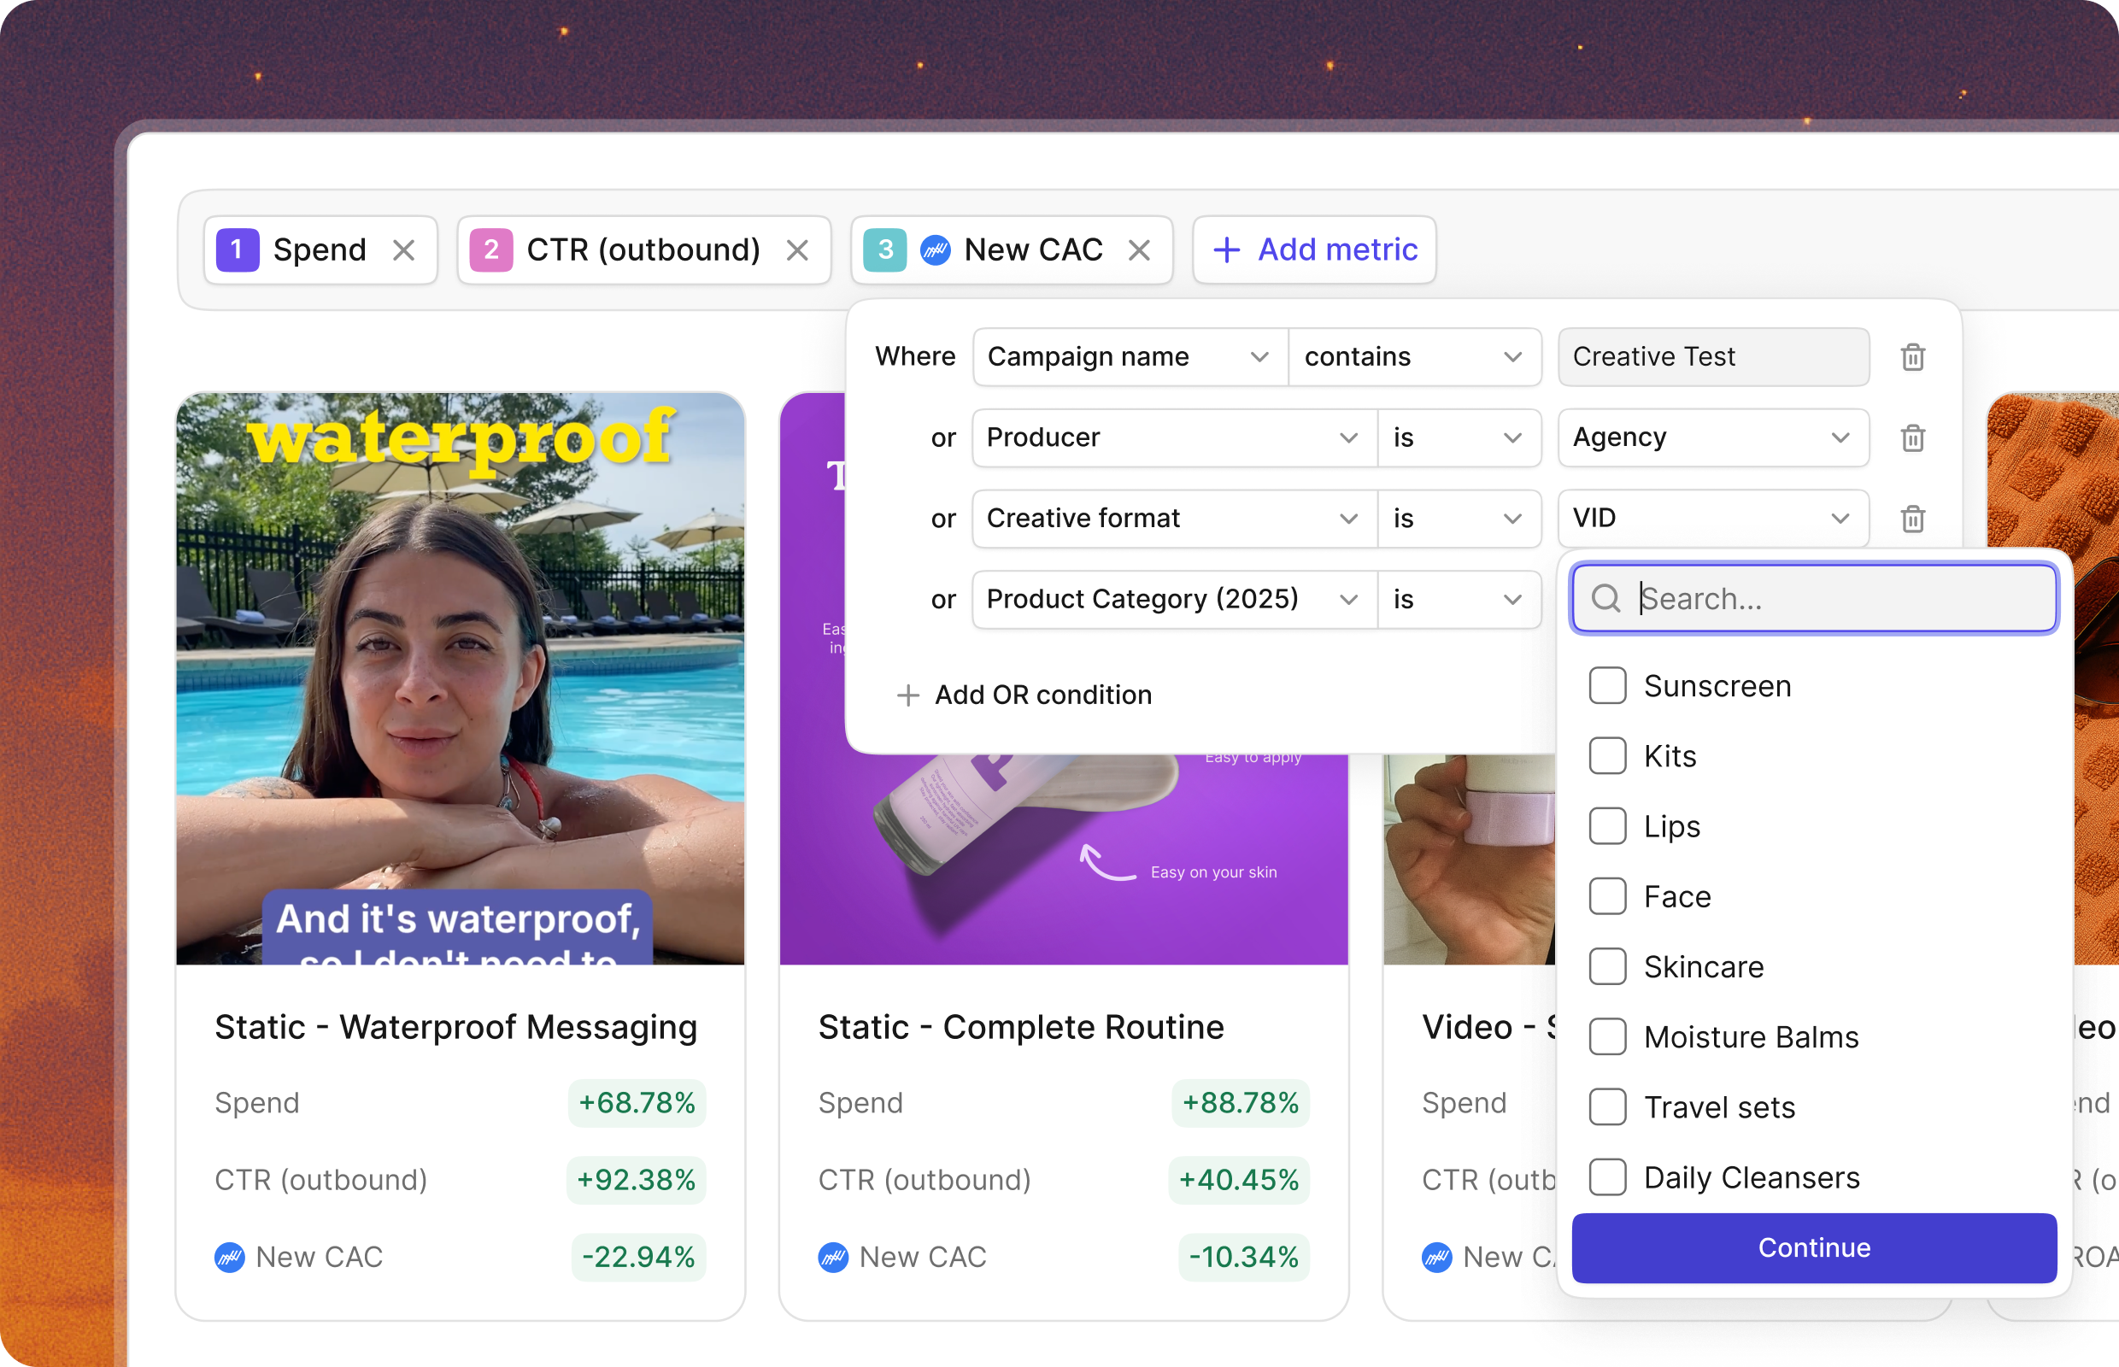
Task: Delete the Creative format filter condition
Action: click(x=1912, y=519)
